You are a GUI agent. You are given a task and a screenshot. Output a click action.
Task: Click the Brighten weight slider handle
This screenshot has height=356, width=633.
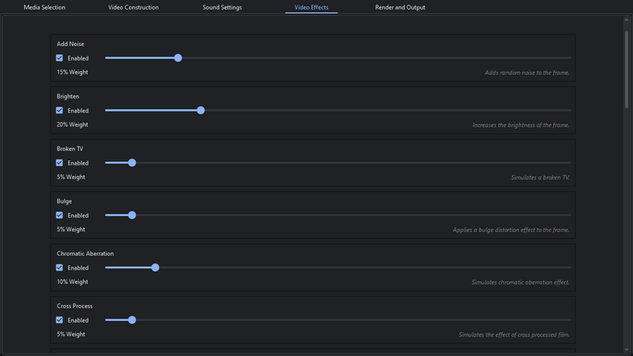(x=201, y=111)
